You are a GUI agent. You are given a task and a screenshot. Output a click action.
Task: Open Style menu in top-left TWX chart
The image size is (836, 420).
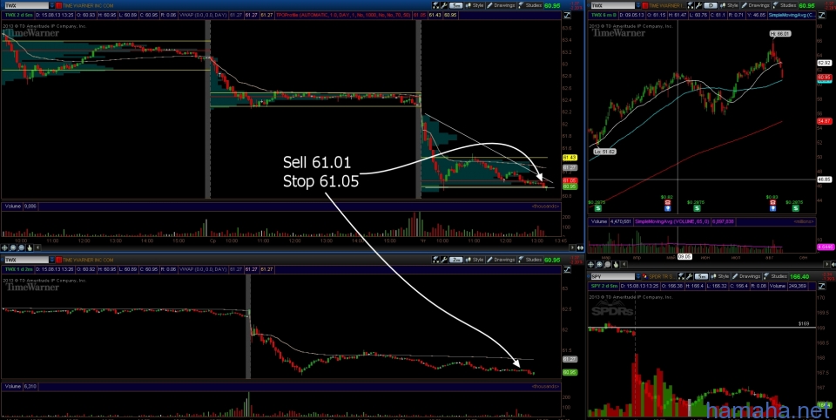[x=475, y=5]
